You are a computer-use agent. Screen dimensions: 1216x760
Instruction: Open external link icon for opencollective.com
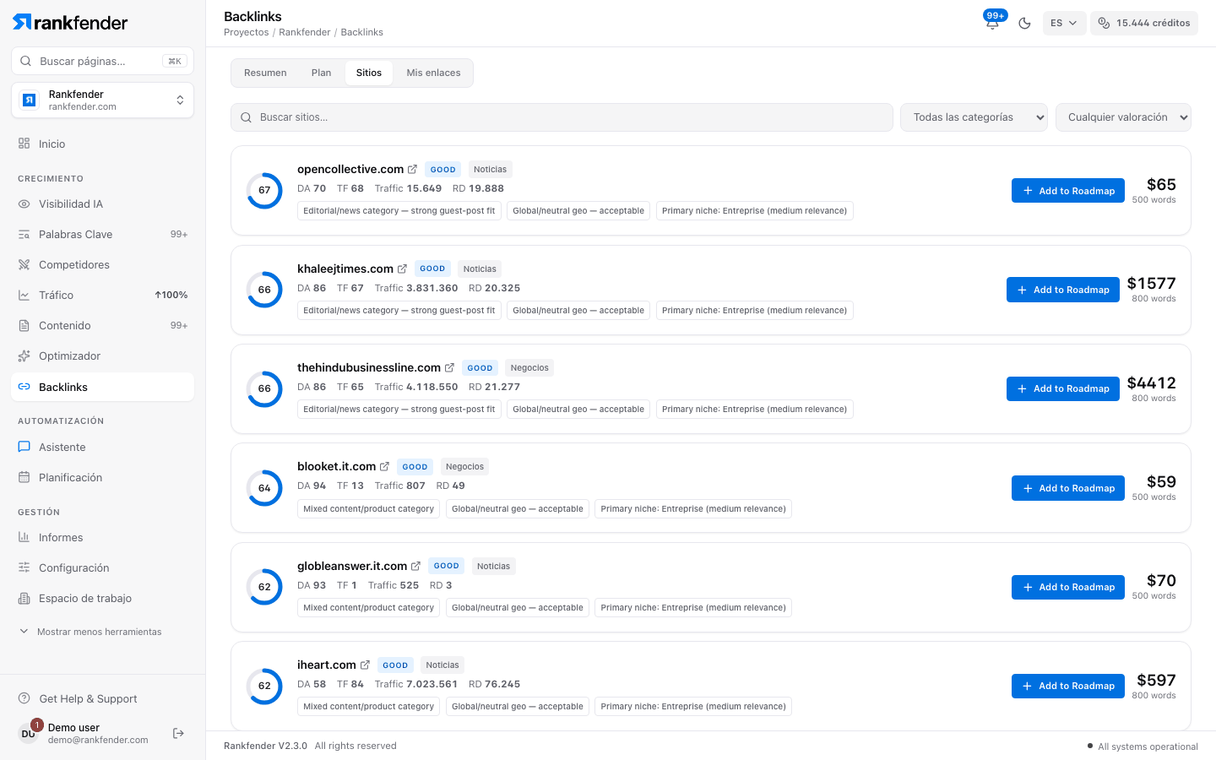point(412,170)
